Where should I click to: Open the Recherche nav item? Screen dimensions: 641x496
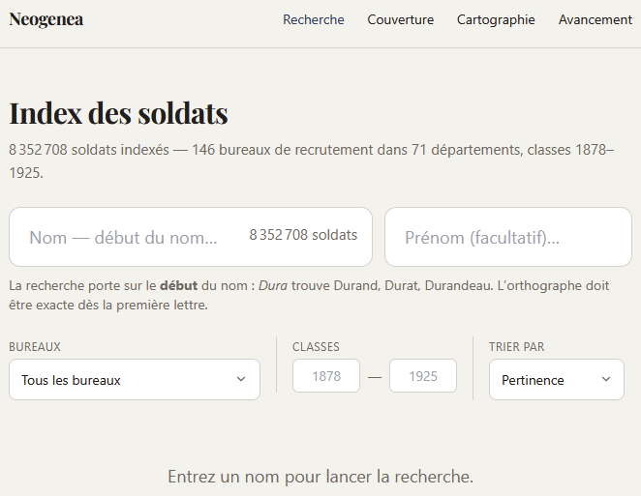(314, 19)
